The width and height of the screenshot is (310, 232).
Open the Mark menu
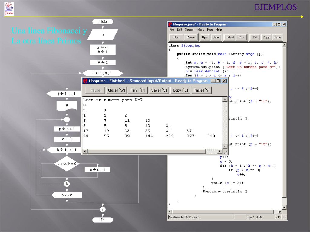(x=200, y=29)
